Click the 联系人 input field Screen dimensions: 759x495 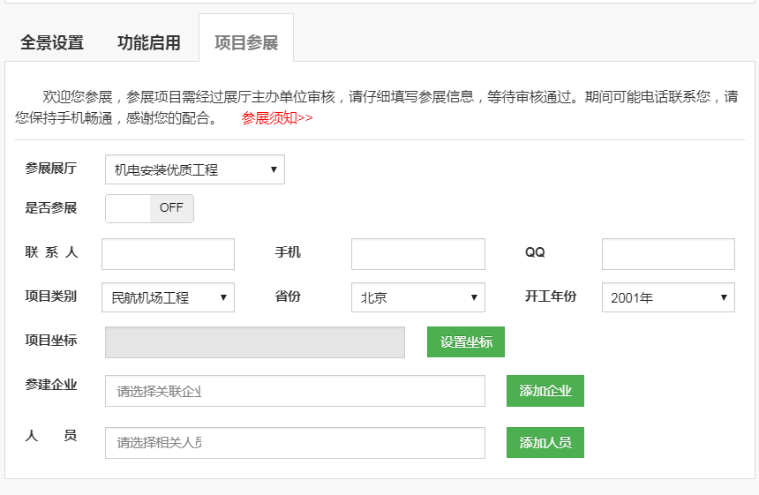click(168, 254)
